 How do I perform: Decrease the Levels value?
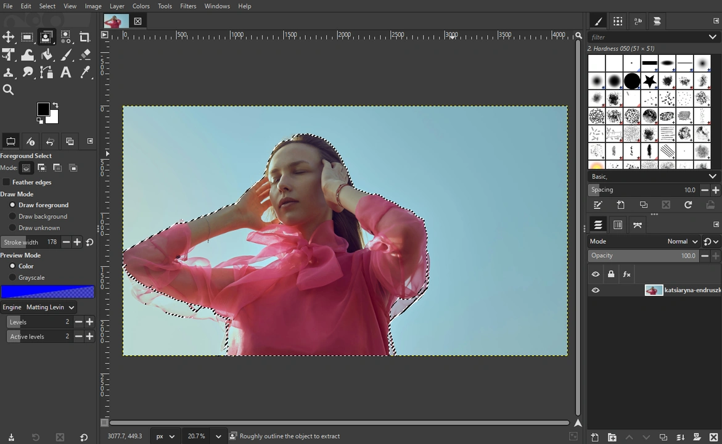pos(79,322)
